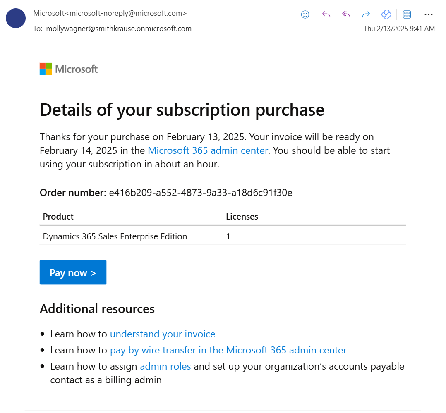
Task: Click the "admin roles" hyperlink
Action: tap(165, 366)
